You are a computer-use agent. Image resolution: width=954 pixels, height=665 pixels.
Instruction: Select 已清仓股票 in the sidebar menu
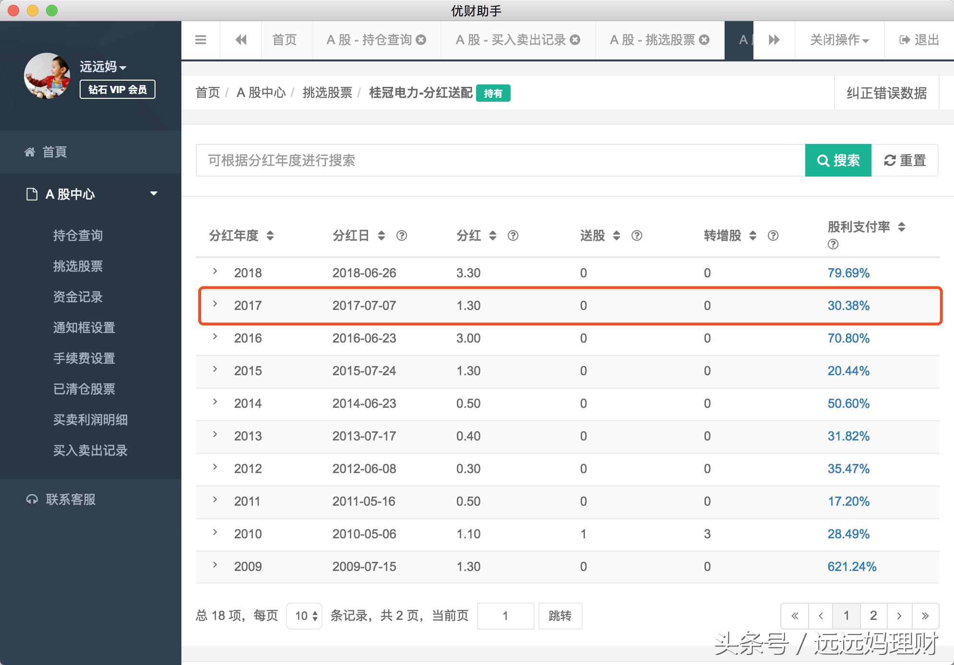click(x=83, y=389)
